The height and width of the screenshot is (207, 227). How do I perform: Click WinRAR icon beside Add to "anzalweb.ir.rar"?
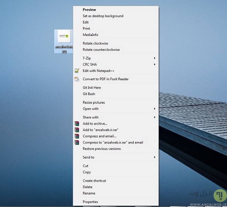click(77, 130)
